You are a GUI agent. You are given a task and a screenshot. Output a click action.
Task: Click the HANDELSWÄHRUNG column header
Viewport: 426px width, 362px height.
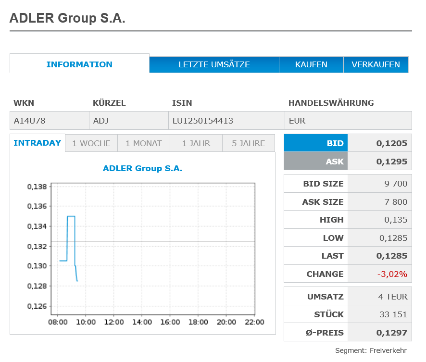(331, 103)
